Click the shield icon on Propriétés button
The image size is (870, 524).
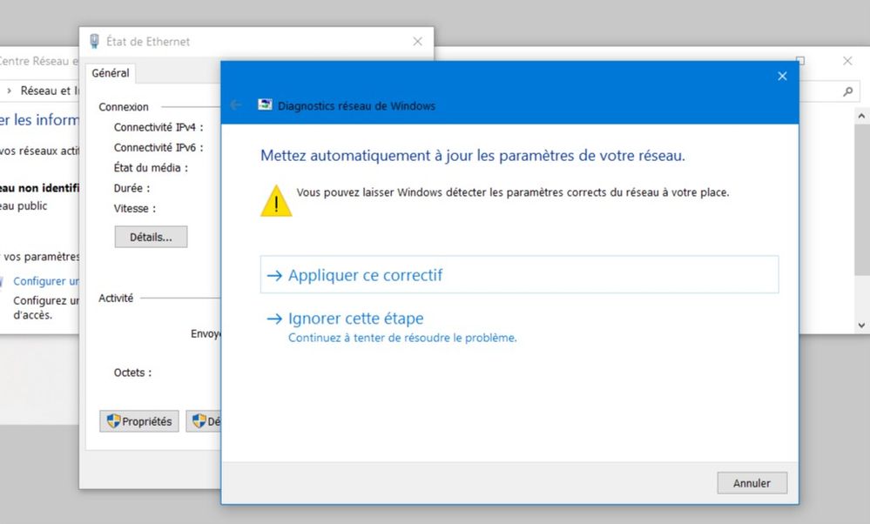(x=114, y=421)
